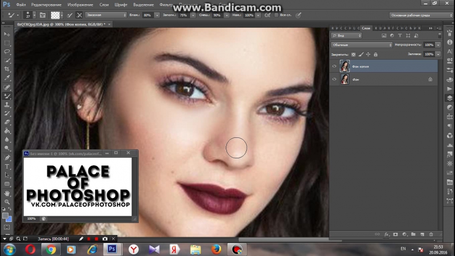The height and width of the screenshot is (256, 455).
Task: Select the Eraser tool
Action: [x=7, y=122]
